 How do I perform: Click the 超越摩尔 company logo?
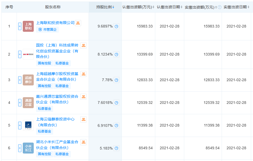point(28,80)
